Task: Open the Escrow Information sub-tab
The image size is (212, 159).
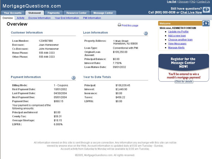Action: tap(40, 18)
